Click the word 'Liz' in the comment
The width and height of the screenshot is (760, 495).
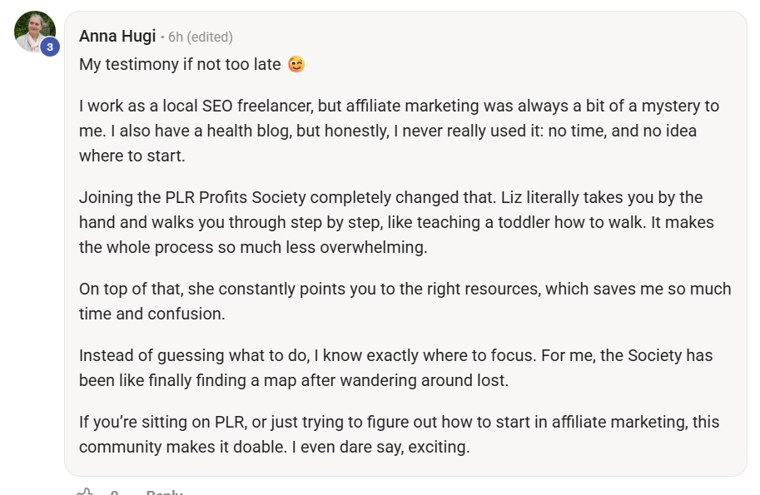[511, 197]
